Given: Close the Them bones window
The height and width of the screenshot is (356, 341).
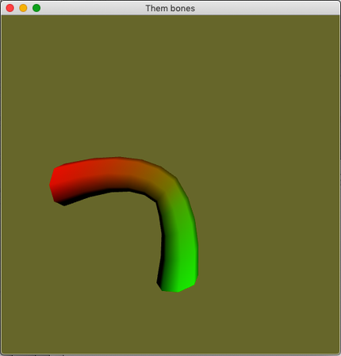Looking at the screenshot, I should (x=10, y=8).
